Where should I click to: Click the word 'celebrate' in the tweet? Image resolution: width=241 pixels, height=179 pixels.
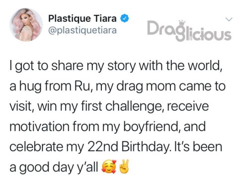(36, 147)
